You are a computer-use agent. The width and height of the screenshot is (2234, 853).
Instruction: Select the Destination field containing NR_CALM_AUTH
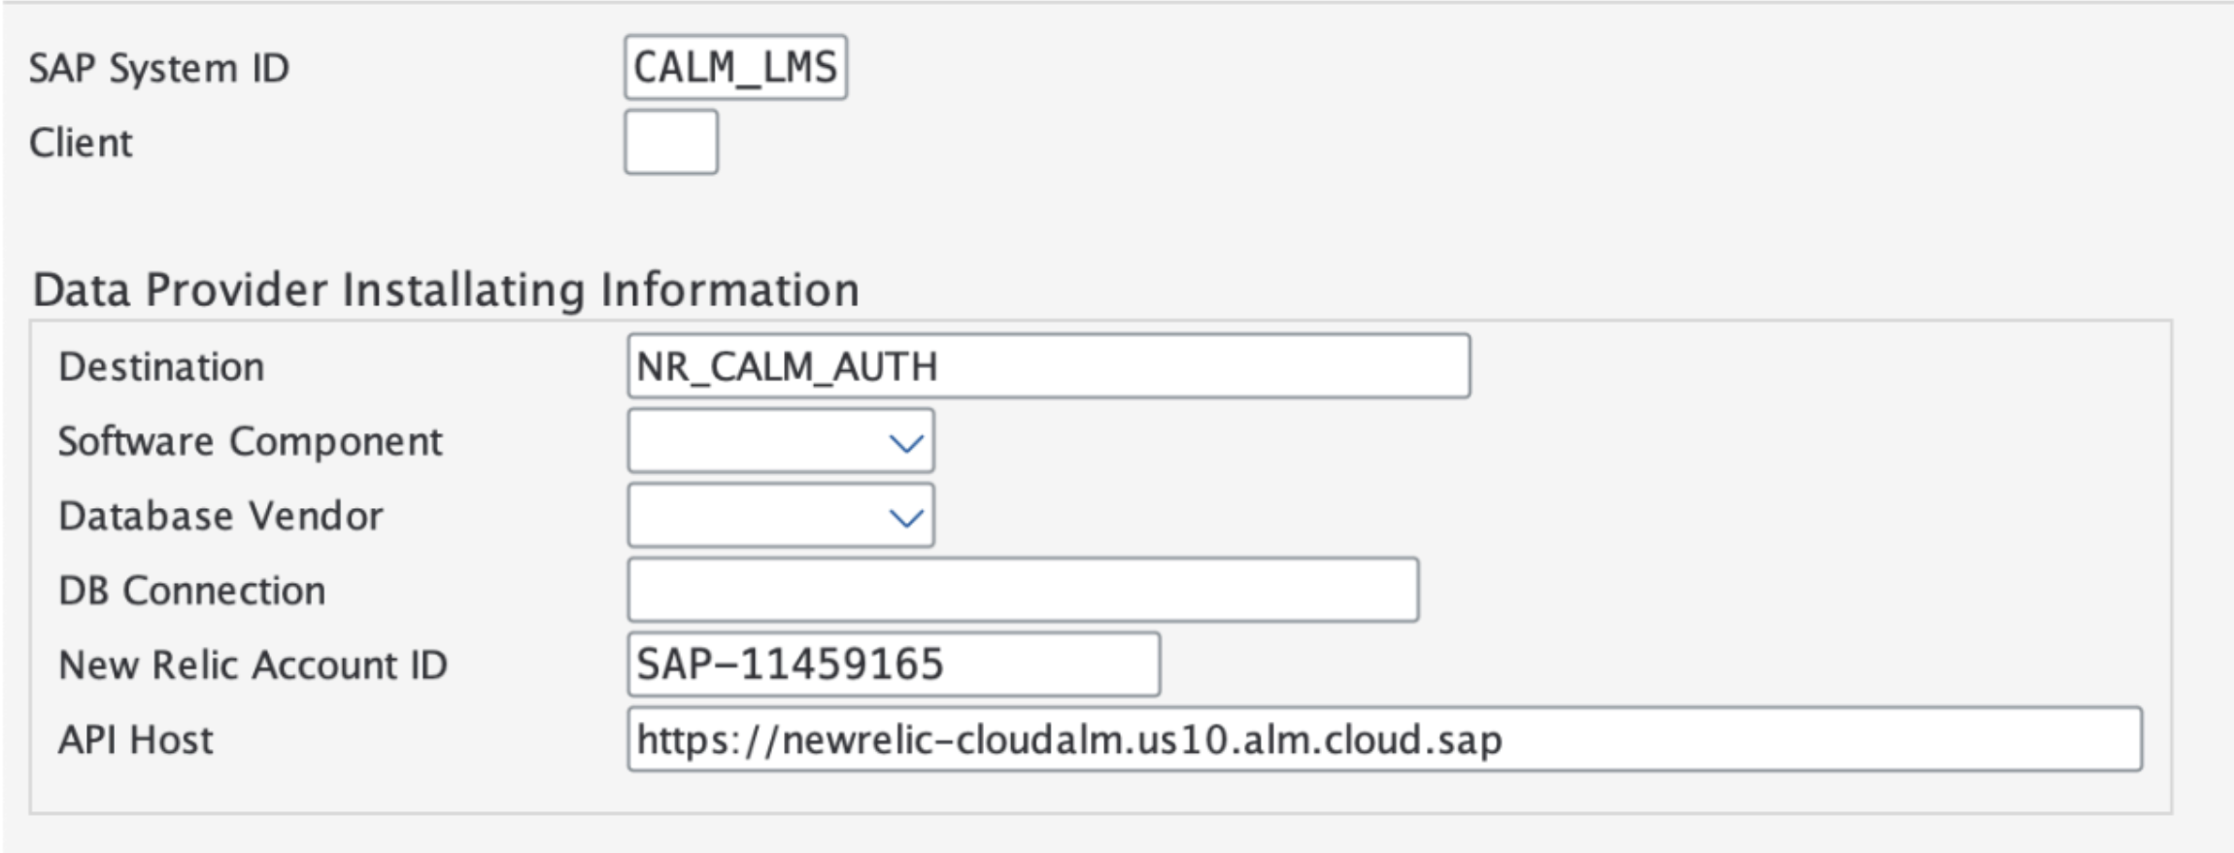click(x=1049, y=364)
